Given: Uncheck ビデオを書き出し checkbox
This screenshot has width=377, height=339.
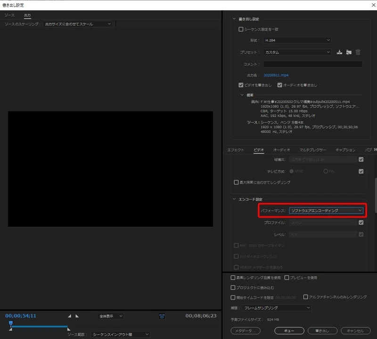Looking at the screenshot, I should point(241,85).
